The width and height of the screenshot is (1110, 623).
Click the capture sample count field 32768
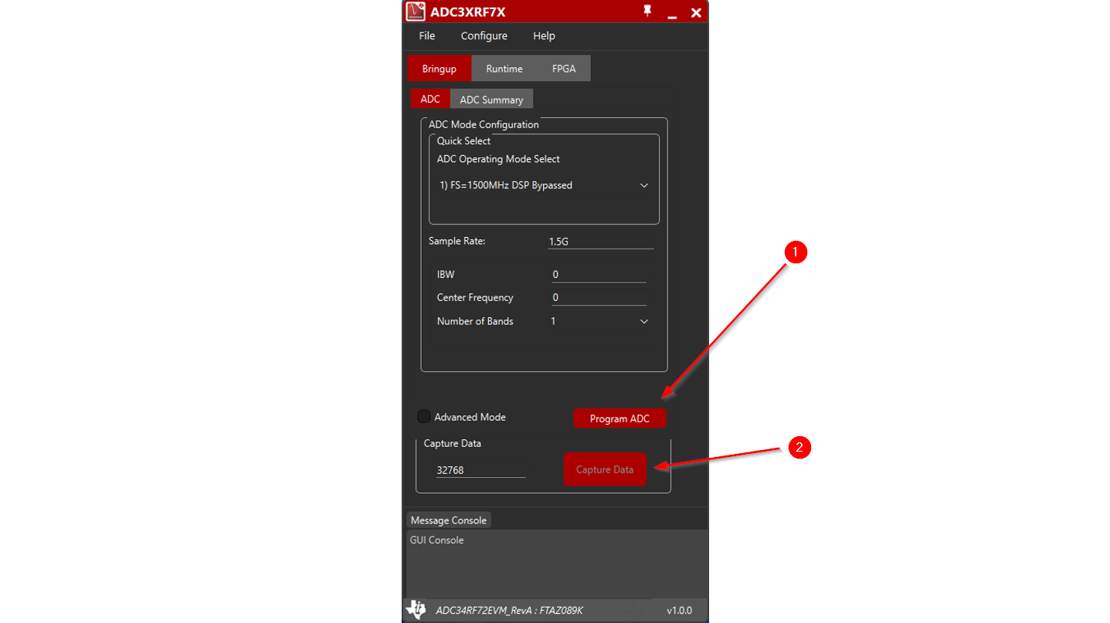[480, 470]
